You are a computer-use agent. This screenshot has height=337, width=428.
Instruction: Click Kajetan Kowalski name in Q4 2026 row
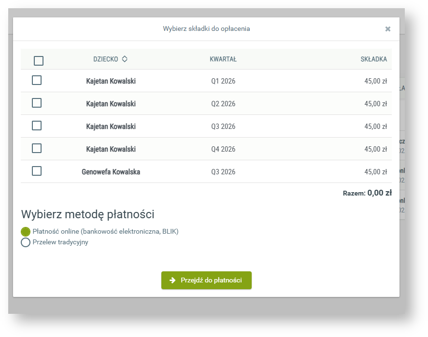[111, 149]
